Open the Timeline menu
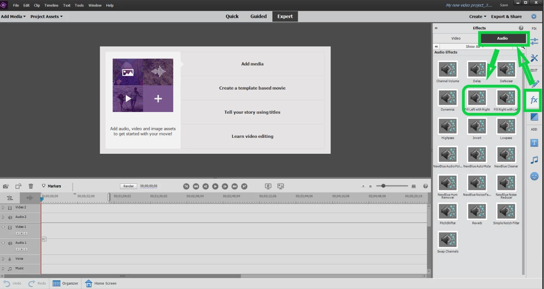Image resolution: width=544 pixels, height=289 pixels. coord(51,5)
